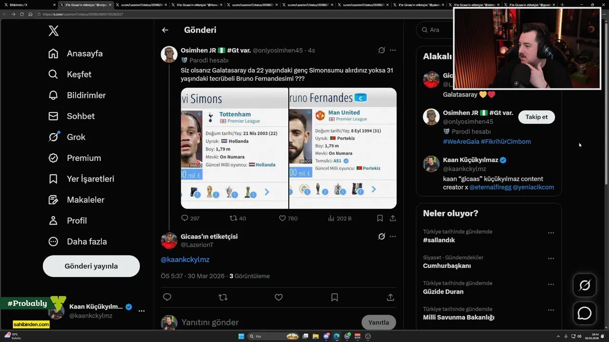Expand Daha fazla menu
The image size is (609, 342).
click(x=78, y=242)
